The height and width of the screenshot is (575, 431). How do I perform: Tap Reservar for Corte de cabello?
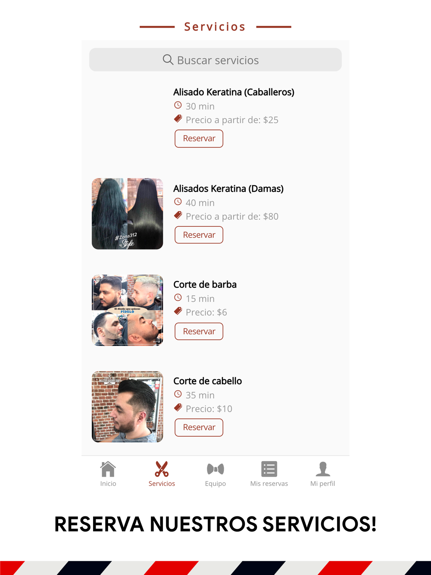click(199, 428)
